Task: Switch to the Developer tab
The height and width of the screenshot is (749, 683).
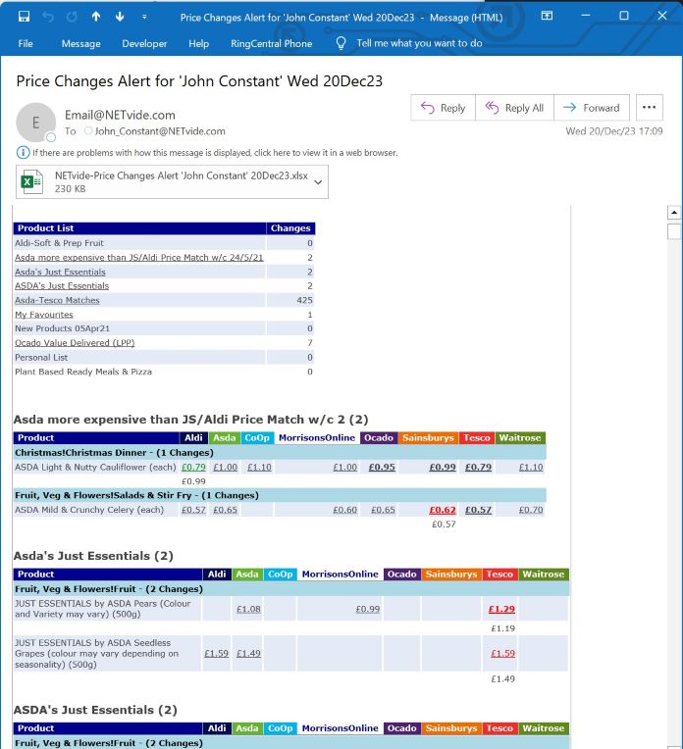Action: pos(144,43)
